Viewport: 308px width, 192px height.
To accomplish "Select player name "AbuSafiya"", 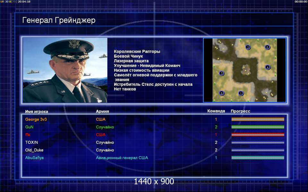I will 34,158.
